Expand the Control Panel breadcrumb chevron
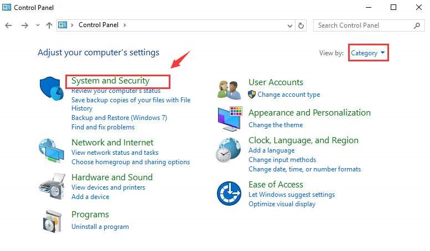The width and height of the screenshot is (430, 251). point(125,25)
